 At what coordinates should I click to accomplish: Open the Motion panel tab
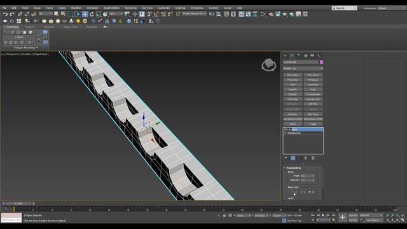coord(305,55)
